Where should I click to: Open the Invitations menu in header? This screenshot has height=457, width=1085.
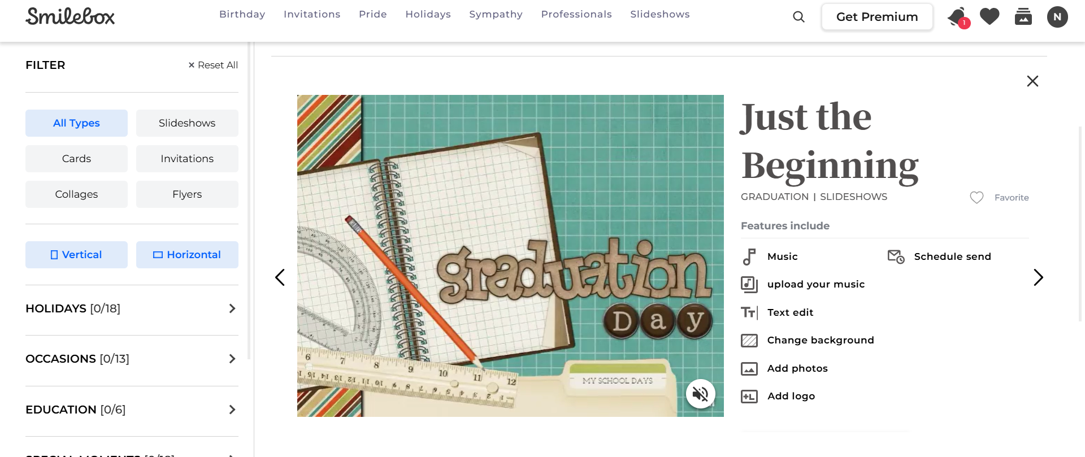tap(312, 14)
